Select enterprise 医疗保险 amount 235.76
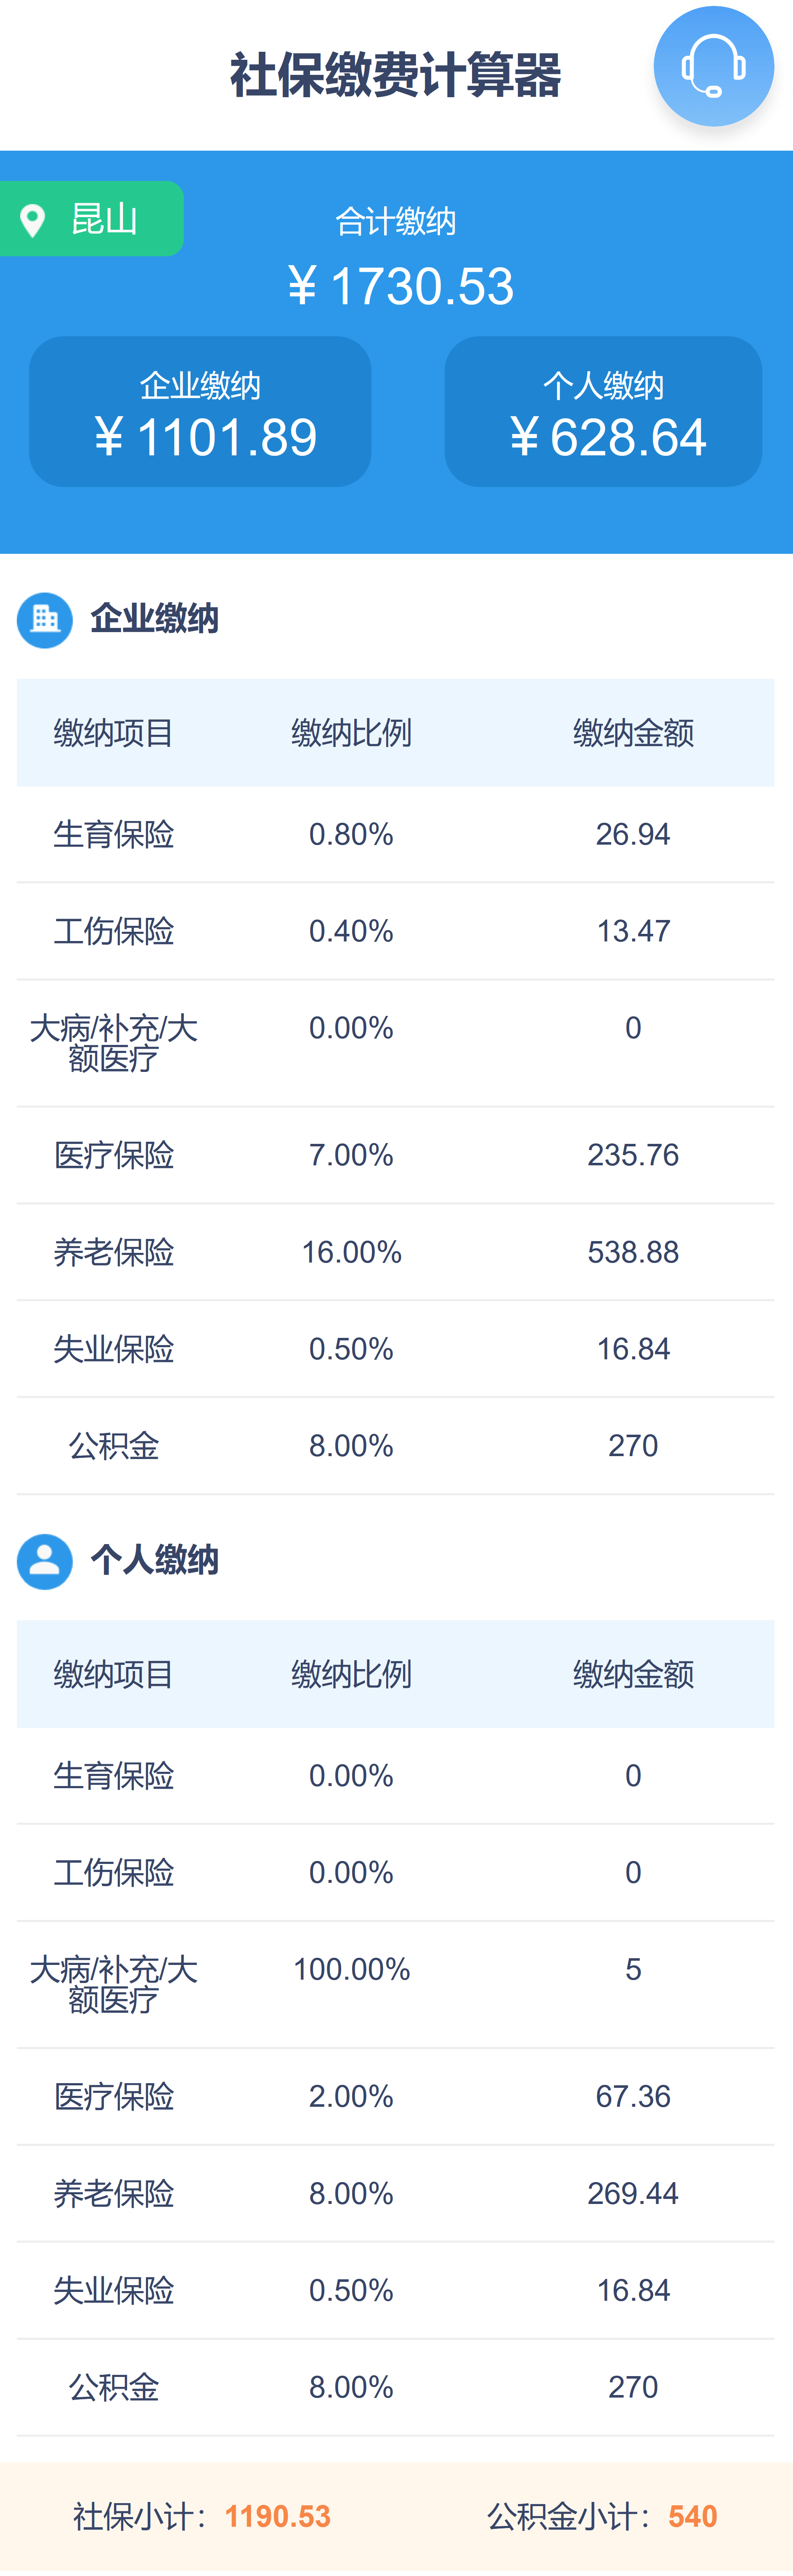793x2576 pixels. [x=633, y=1155]
